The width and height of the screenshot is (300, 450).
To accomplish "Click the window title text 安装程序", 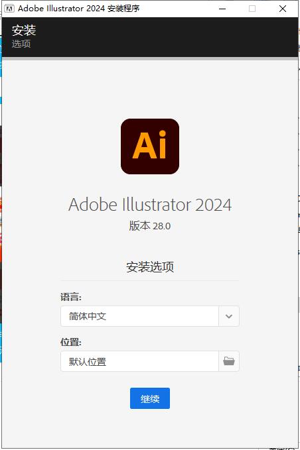I will point(123,9).
